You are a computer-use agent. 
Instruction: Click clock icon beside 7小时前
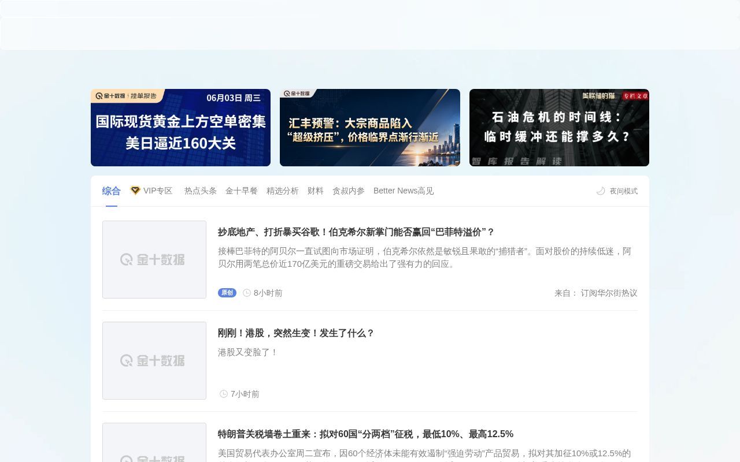[224, 394]
